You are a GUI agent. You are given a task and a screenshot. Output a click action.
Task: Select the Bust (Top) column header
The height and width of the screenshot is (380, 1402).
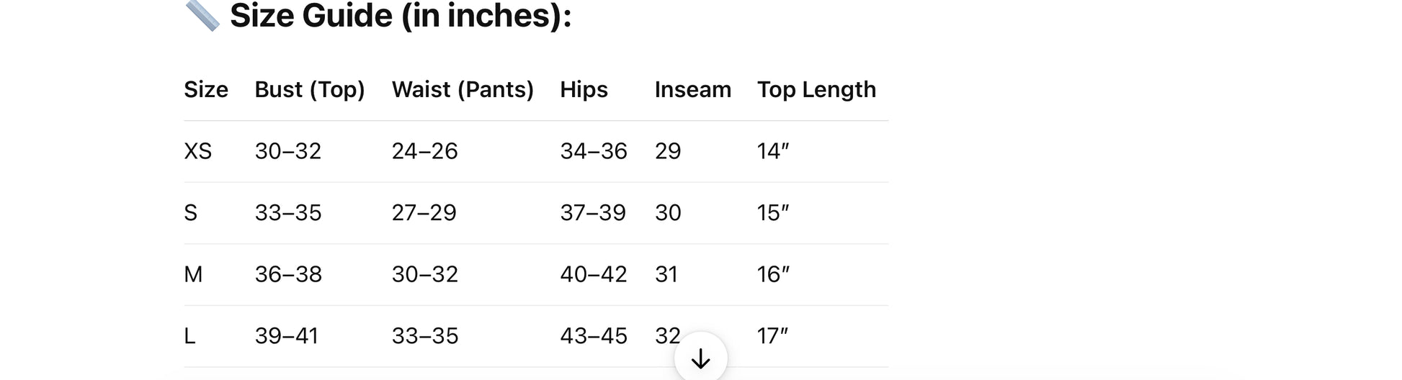310,89
